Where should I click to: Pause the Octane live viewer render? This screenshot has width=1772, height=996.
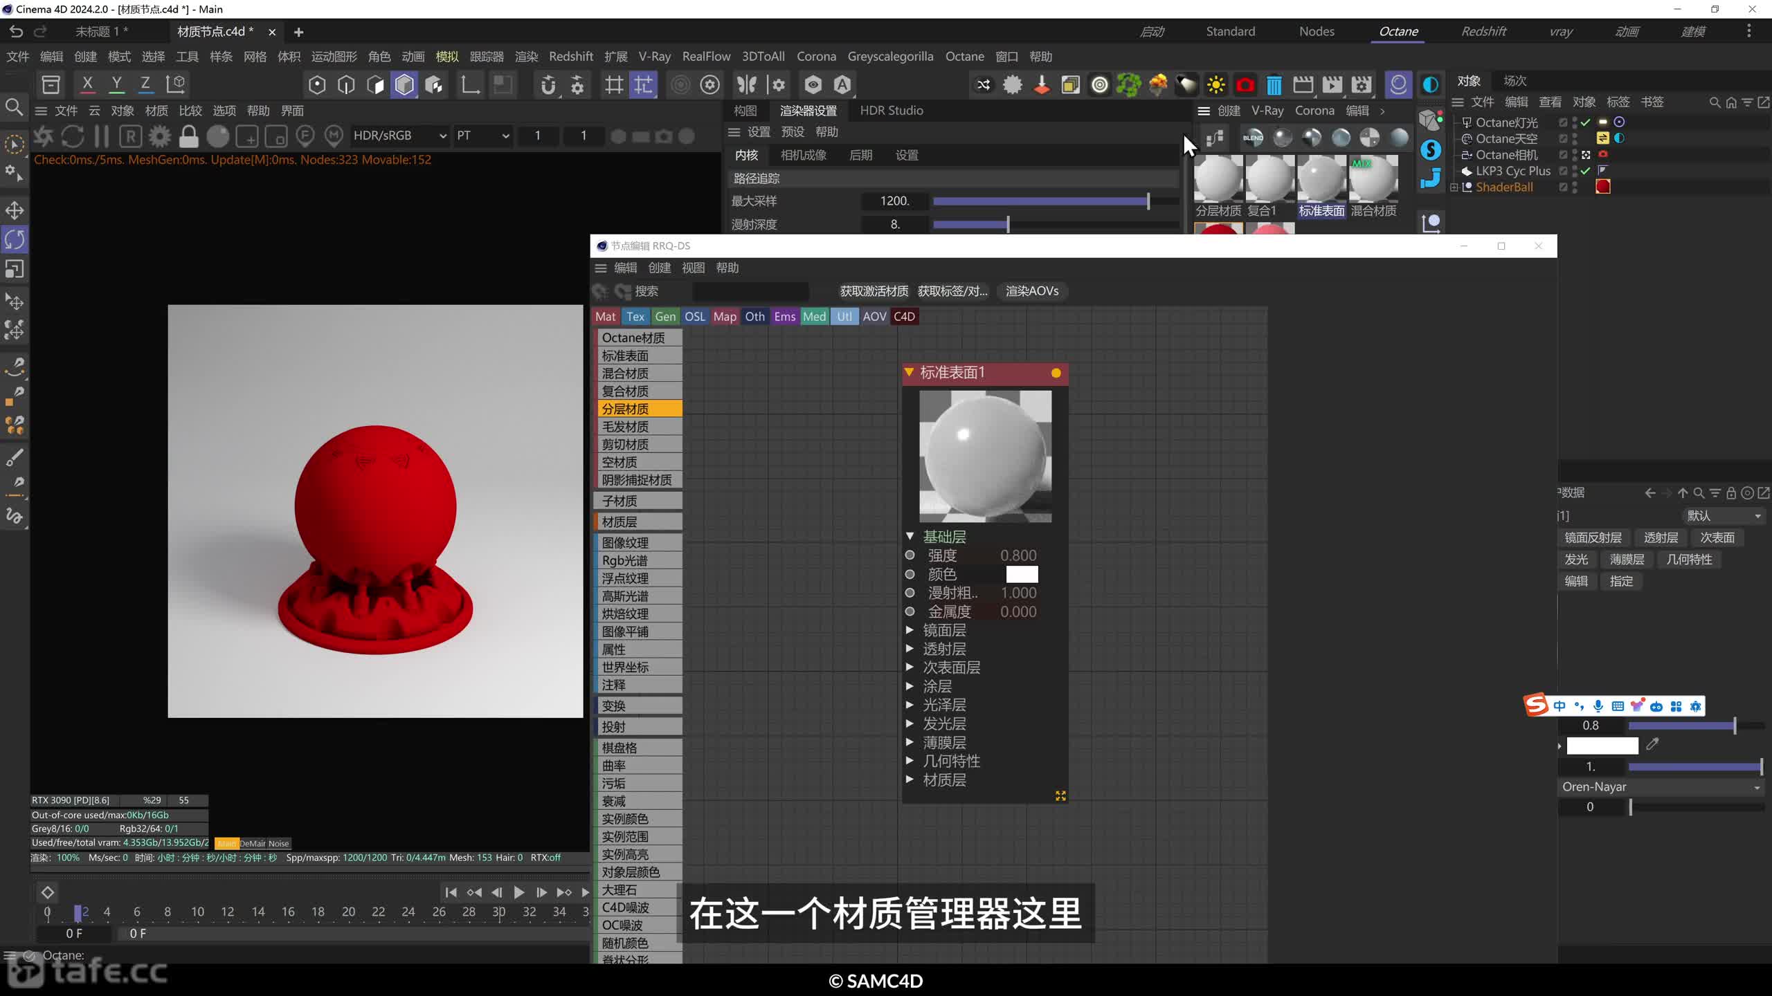pos(101,136)
